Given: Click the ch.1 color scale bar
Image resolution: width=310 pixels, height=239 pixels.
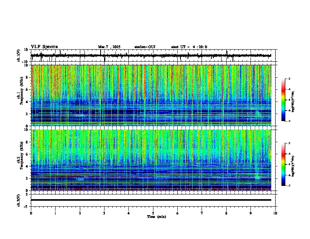Looking at the screenshot, I should coord(283,100).
